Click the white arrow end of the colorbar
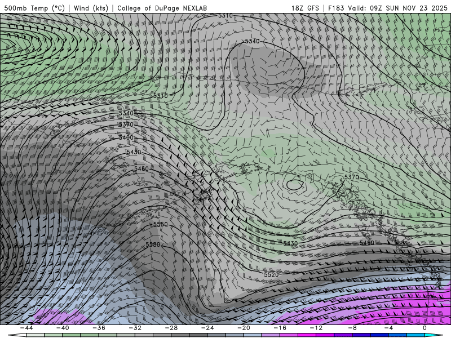The height and width of the screenshot is (338, 451). pos(17,335)
